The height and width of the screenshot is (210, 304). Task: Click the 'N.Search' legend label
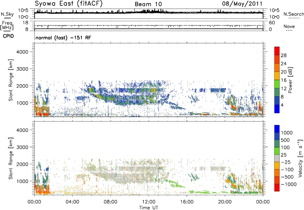[293, 14]
